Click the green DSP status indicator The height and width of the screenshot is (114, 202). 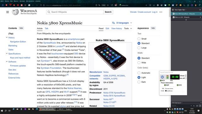click(165, 85)
